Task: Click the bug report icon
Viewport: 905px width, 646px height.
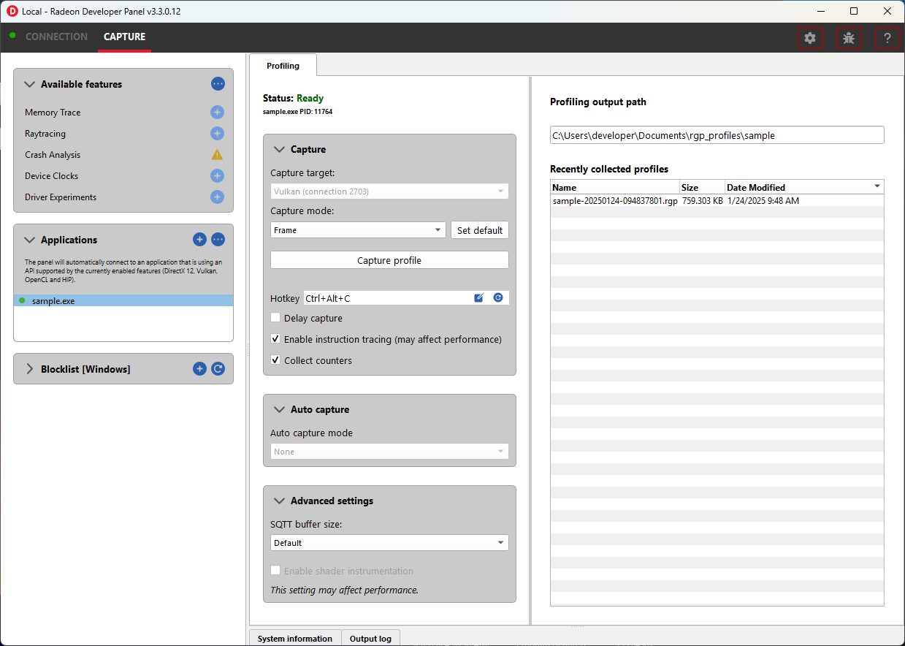Action: pyautogui.click(x=849, y=38)
